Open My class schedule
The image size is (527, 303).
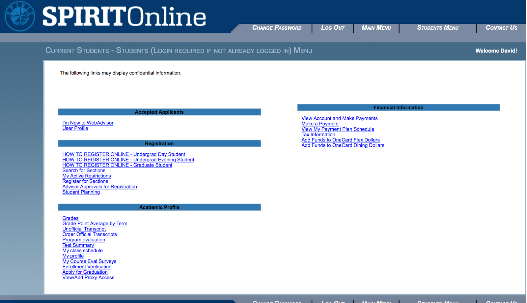(x=83, y=251)
